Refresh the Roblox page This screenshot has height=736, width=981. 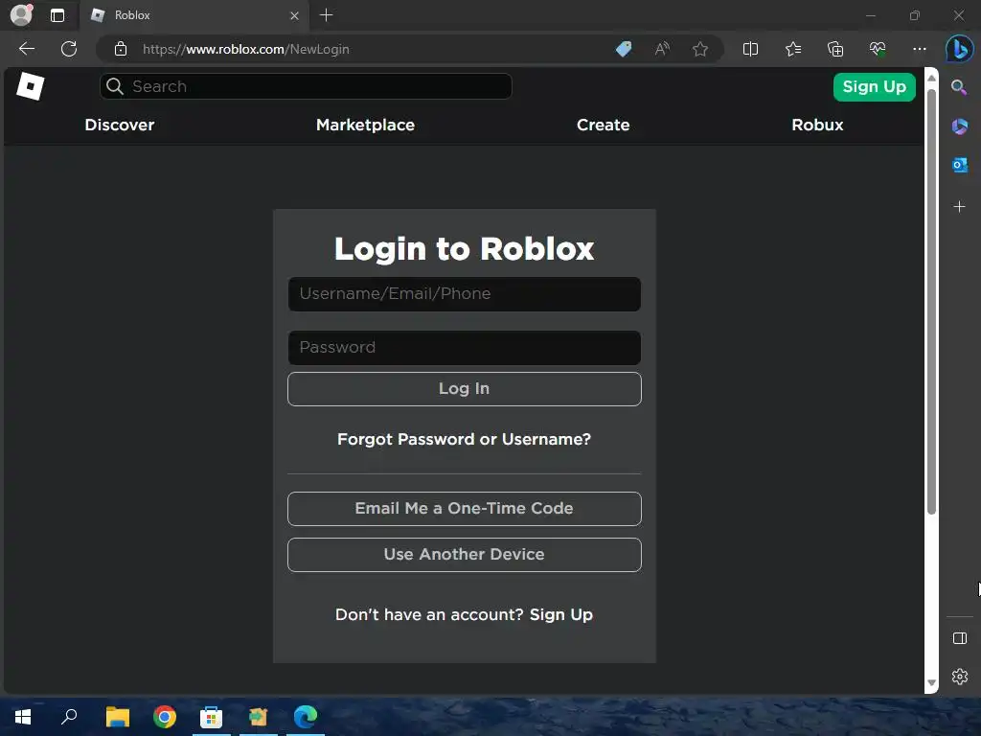(x=69, y=49)
